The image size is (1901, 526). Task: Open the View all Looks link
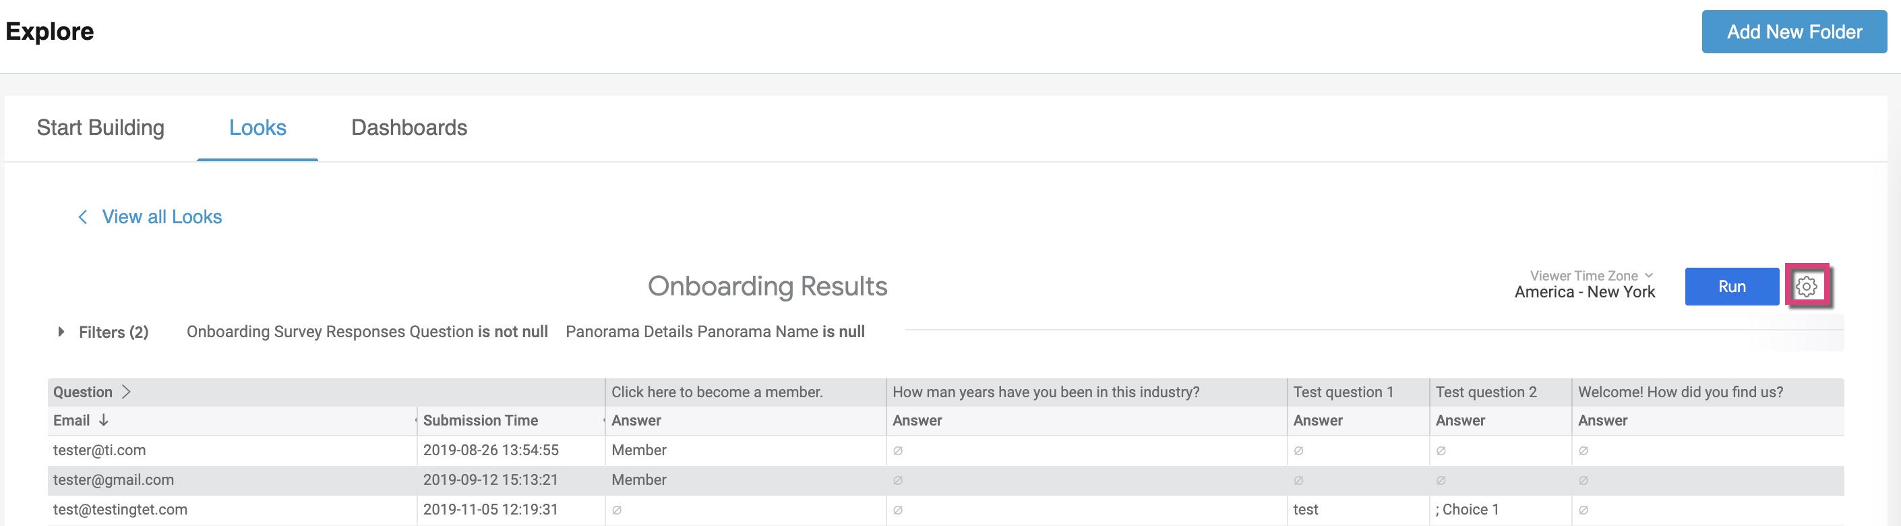pos(162,217)
